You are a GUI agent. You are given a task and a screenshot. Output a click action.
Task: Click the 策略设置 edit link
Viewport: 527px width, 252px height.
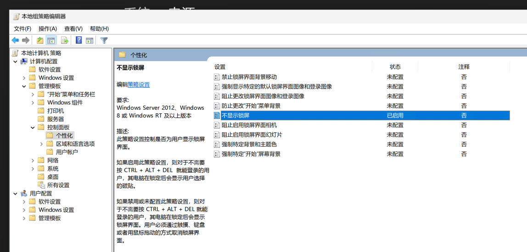coord(139,84)
